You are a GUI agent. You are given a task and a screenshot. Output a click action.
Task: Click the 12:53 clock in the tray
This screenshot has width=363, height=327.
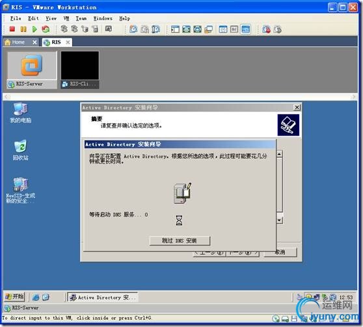tap(346, 297)
